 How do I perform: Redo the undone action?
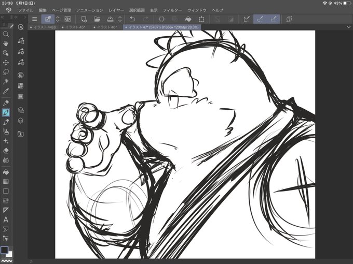pyautogui.click(x=146, y=19)
